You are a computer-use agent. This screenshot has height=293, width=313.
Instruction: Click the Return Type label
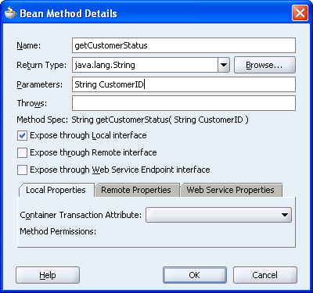pos(41,65)
